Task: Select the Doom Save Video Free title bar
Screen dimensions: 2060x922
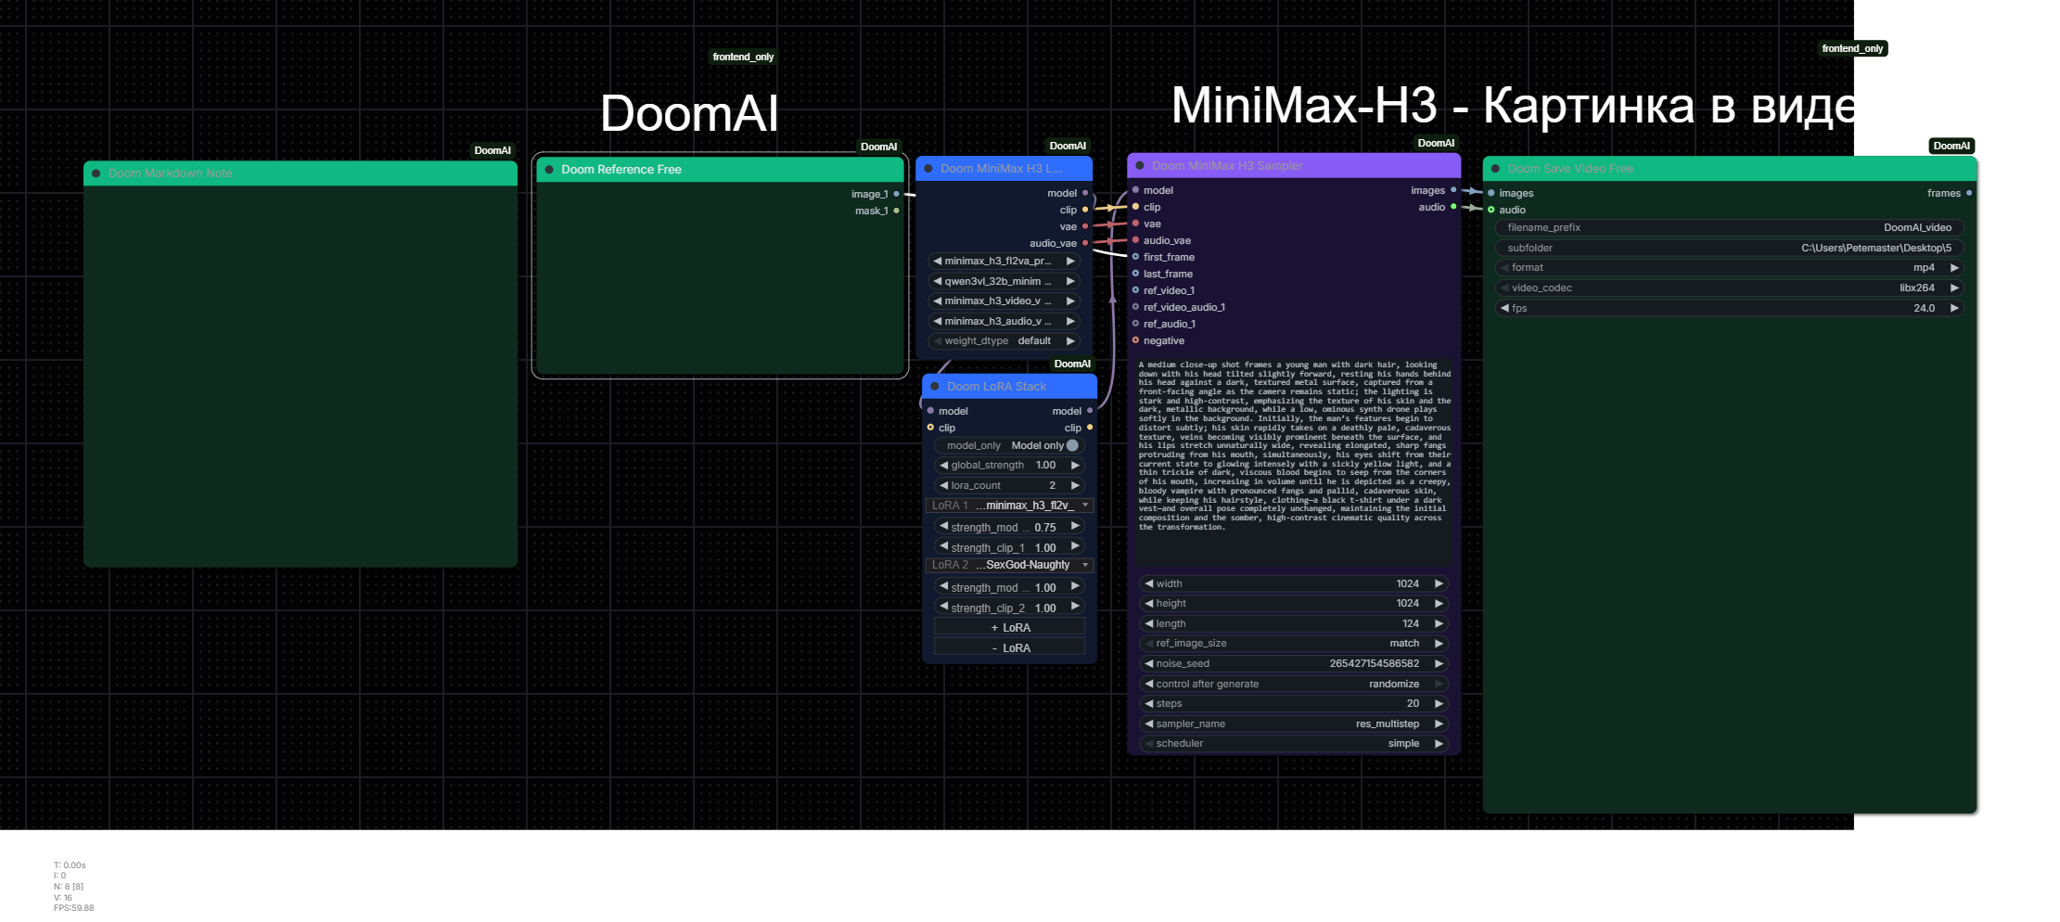Action: 1730,169
